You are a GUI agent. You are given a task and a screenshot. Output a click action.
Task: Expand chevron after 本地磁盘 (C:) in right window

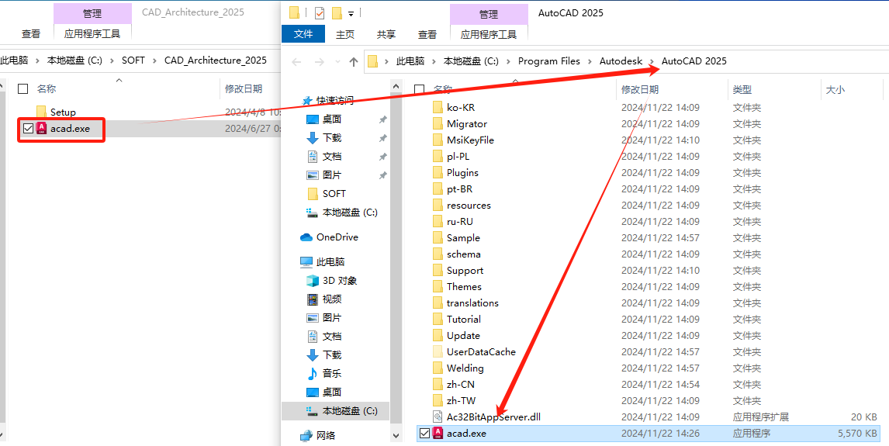(509, 61)
